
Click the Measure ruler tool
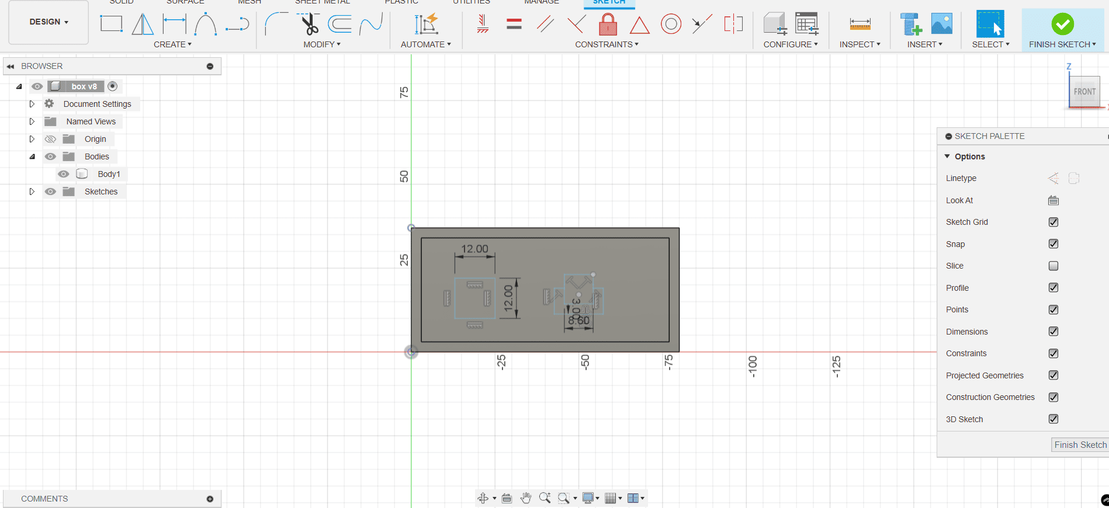click(860, 24)
